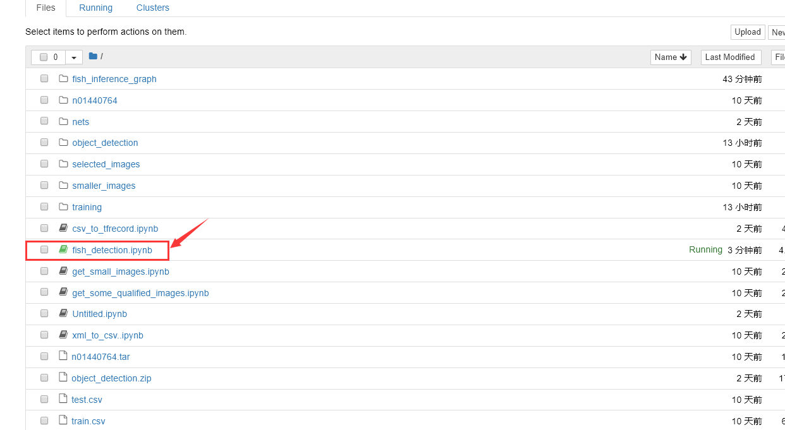
Task: Open the selection type dropdown arrow
Action: pos(74,57)
